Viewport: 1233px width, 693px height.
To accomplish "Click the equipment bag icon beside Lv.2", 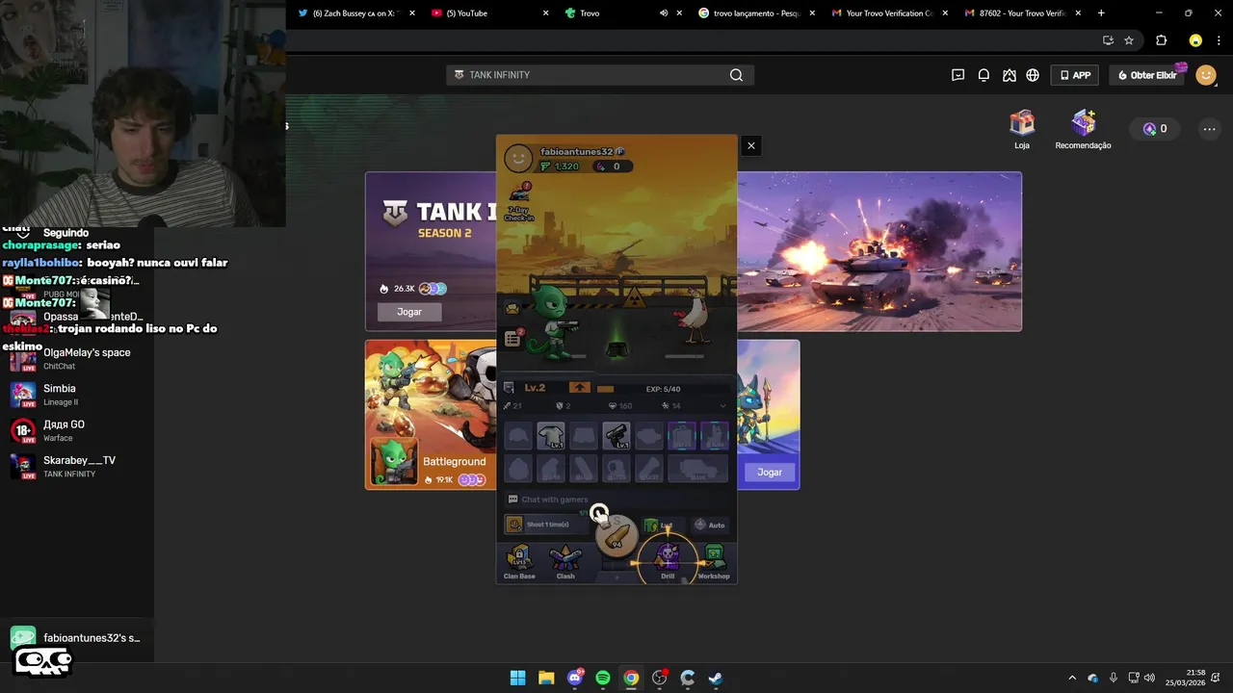I will coord(510,388).
